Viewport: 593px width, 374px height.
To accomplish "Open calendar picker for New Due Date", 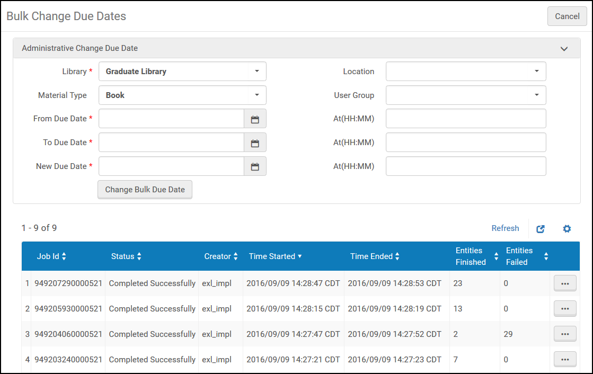I will click(255, 166).
